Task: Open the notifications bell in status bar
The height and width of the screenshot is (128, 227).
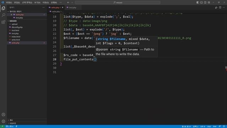Action: [224, 127]
